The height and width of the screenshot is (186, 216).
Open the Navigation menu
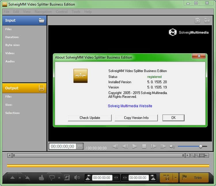tap(43, 12)
